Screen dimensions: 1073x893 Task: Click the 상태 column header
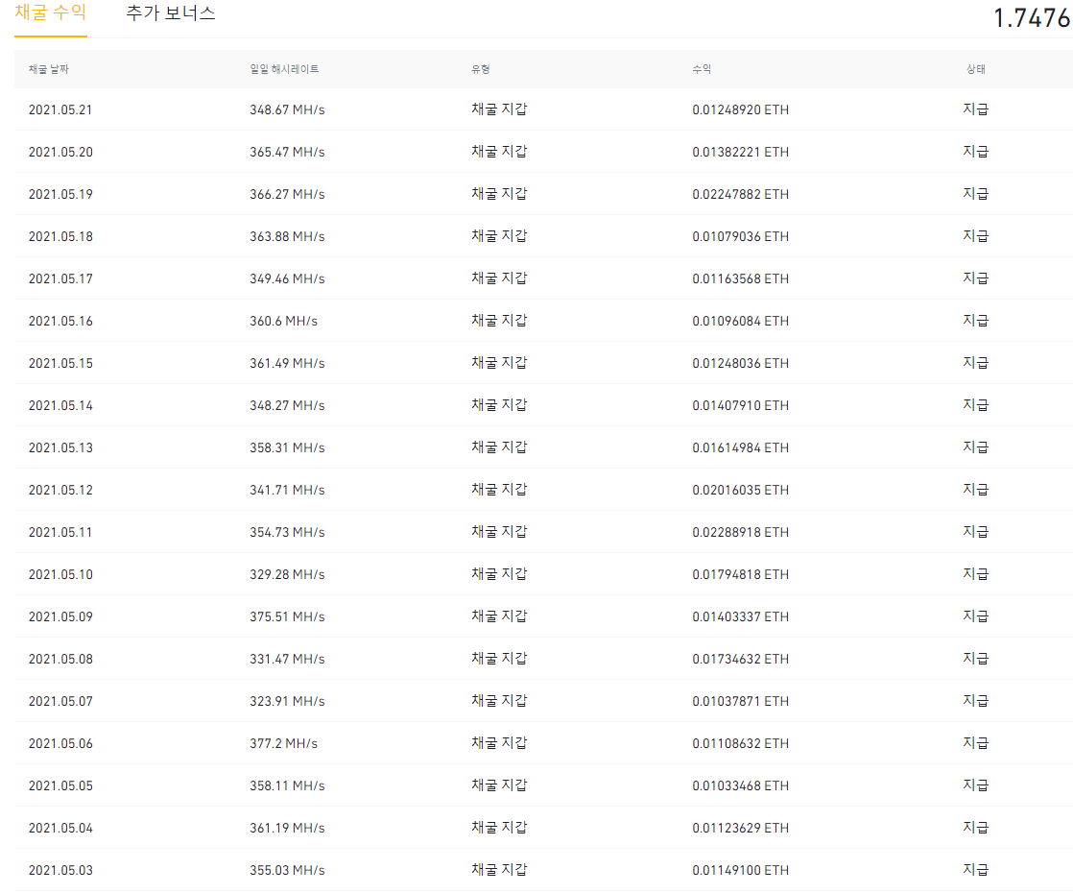(976, 69)
